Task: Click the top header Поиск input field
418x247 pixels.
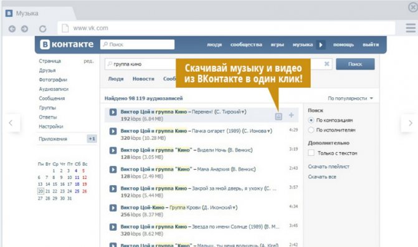Action: (x=137, y=44)
